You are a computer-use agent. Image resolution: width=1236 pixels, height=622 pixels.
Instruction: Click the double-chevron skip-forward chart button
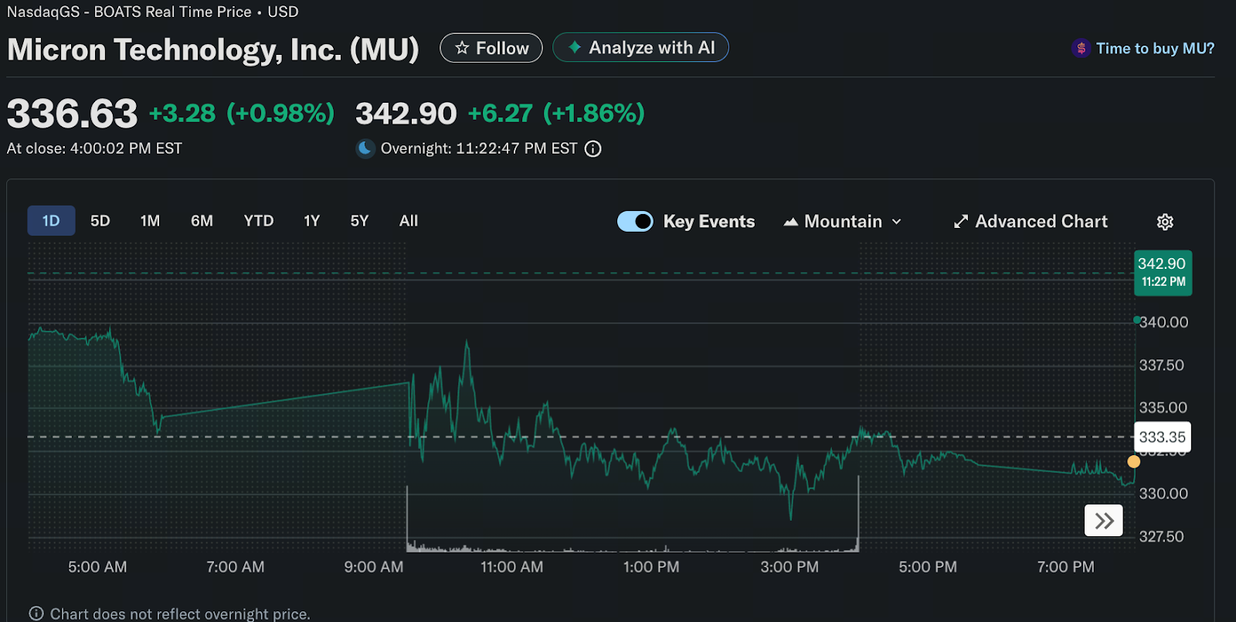pyautogui.click(x=1104, y=521)
